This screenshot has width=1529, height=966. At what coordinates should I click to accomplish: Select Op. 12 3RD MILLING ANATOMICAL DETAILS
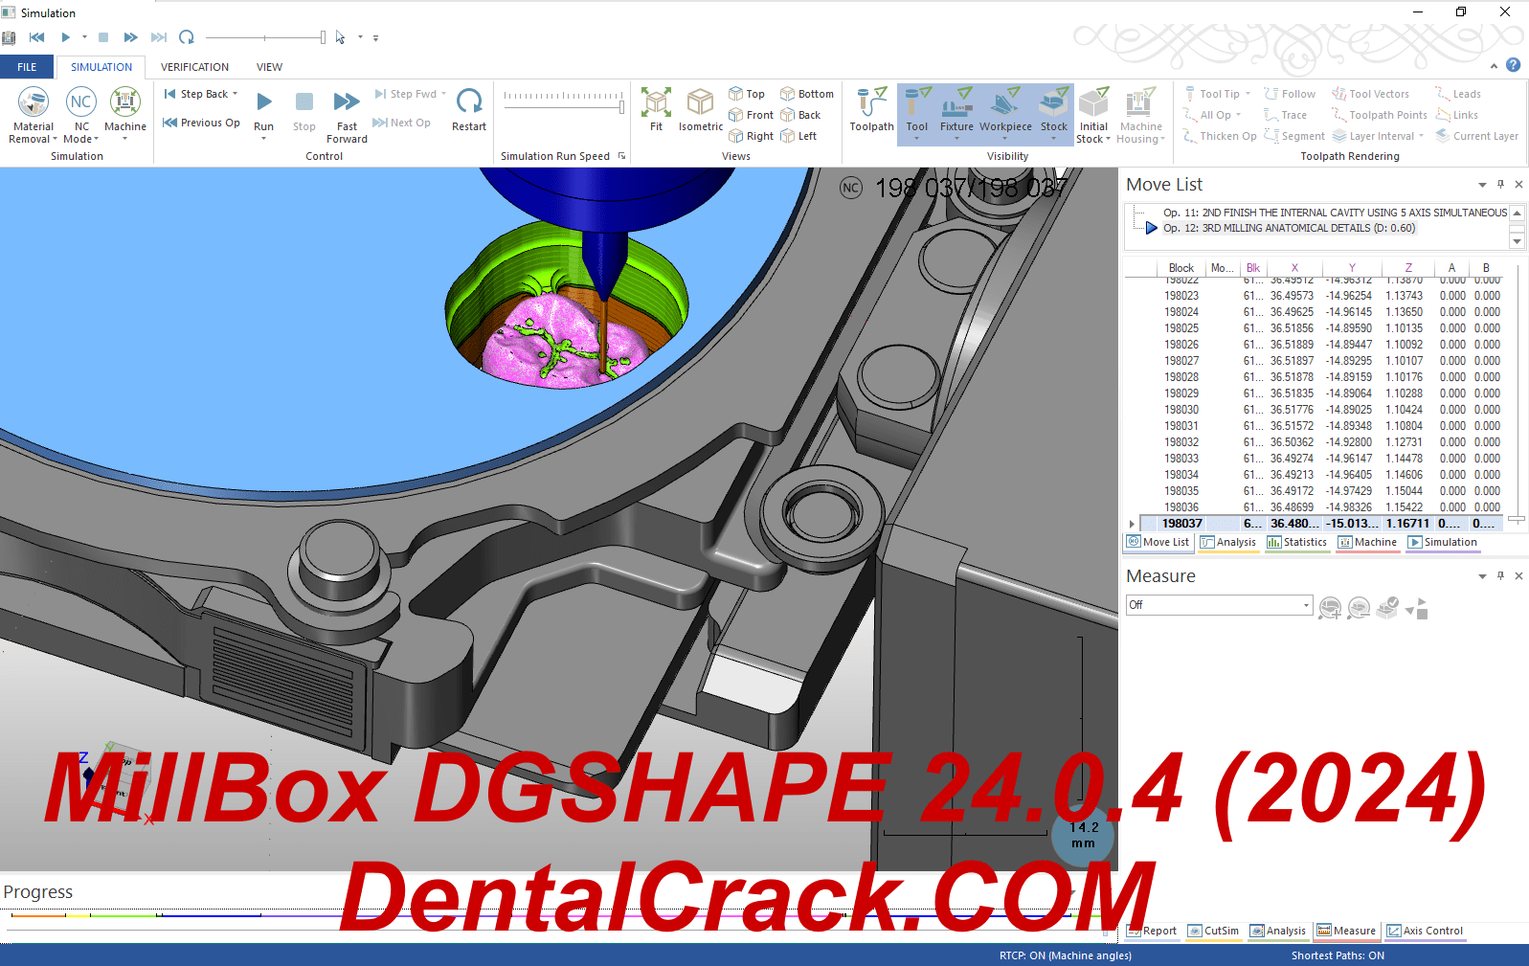click(x=1289, y=228)
